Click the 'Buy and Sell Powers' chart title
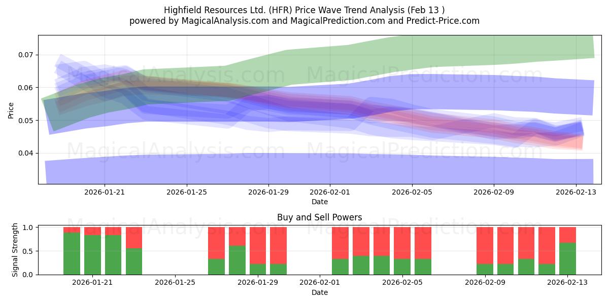609x304 pixels. click(320, 217)
